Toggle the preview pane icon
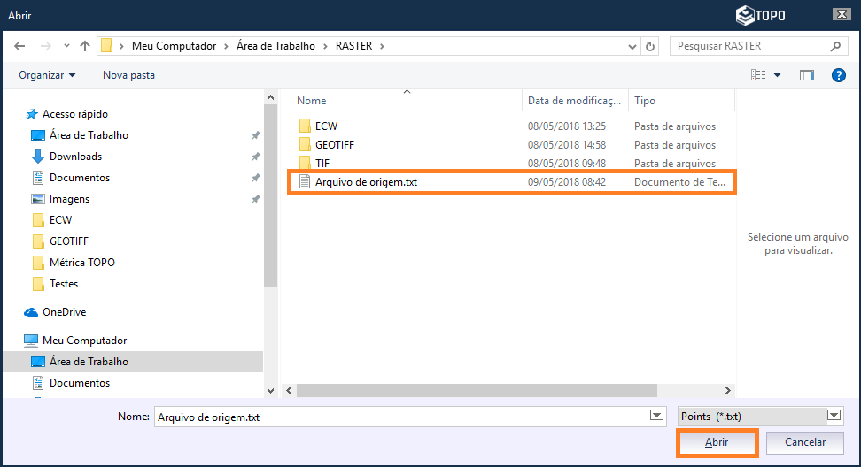 806,75
